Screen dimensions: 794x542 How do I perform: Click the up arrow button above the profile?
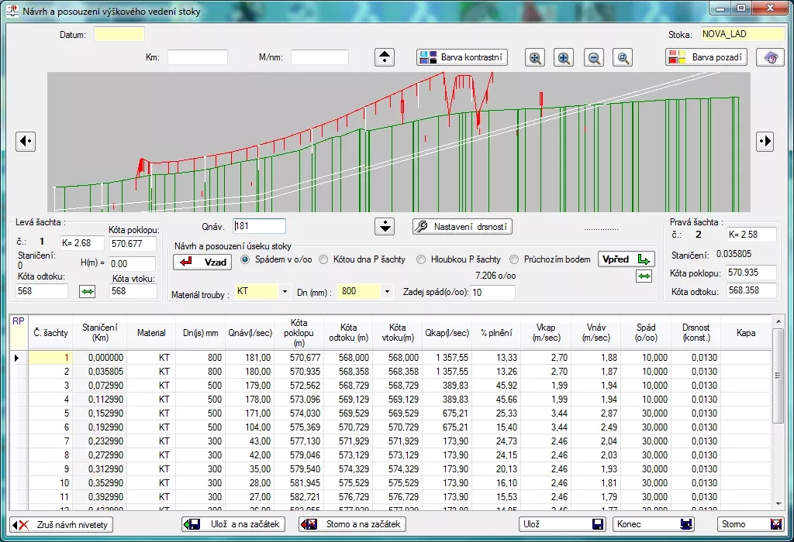pos(385,57)
